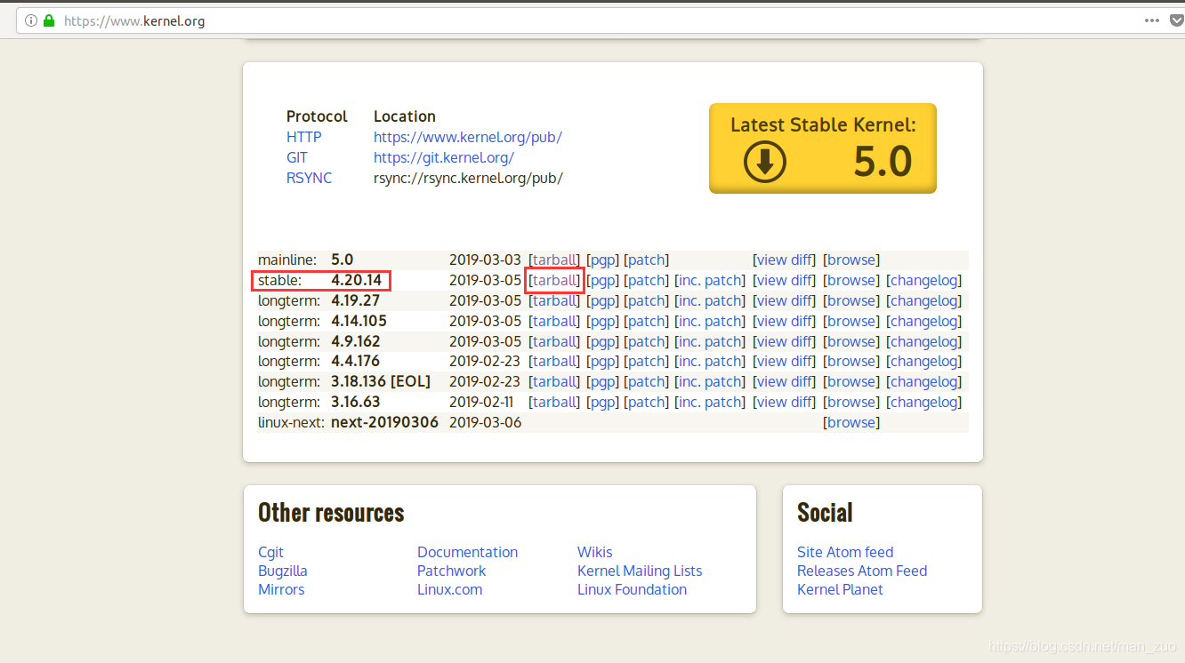Open the Site Atom feed link
The width and height of the screenshot is (1185, 663).
(845, 552)
